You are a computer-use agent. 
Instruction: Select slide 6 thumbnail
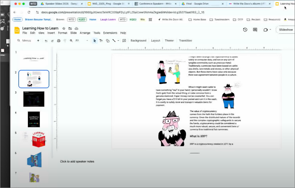[35, 160]
